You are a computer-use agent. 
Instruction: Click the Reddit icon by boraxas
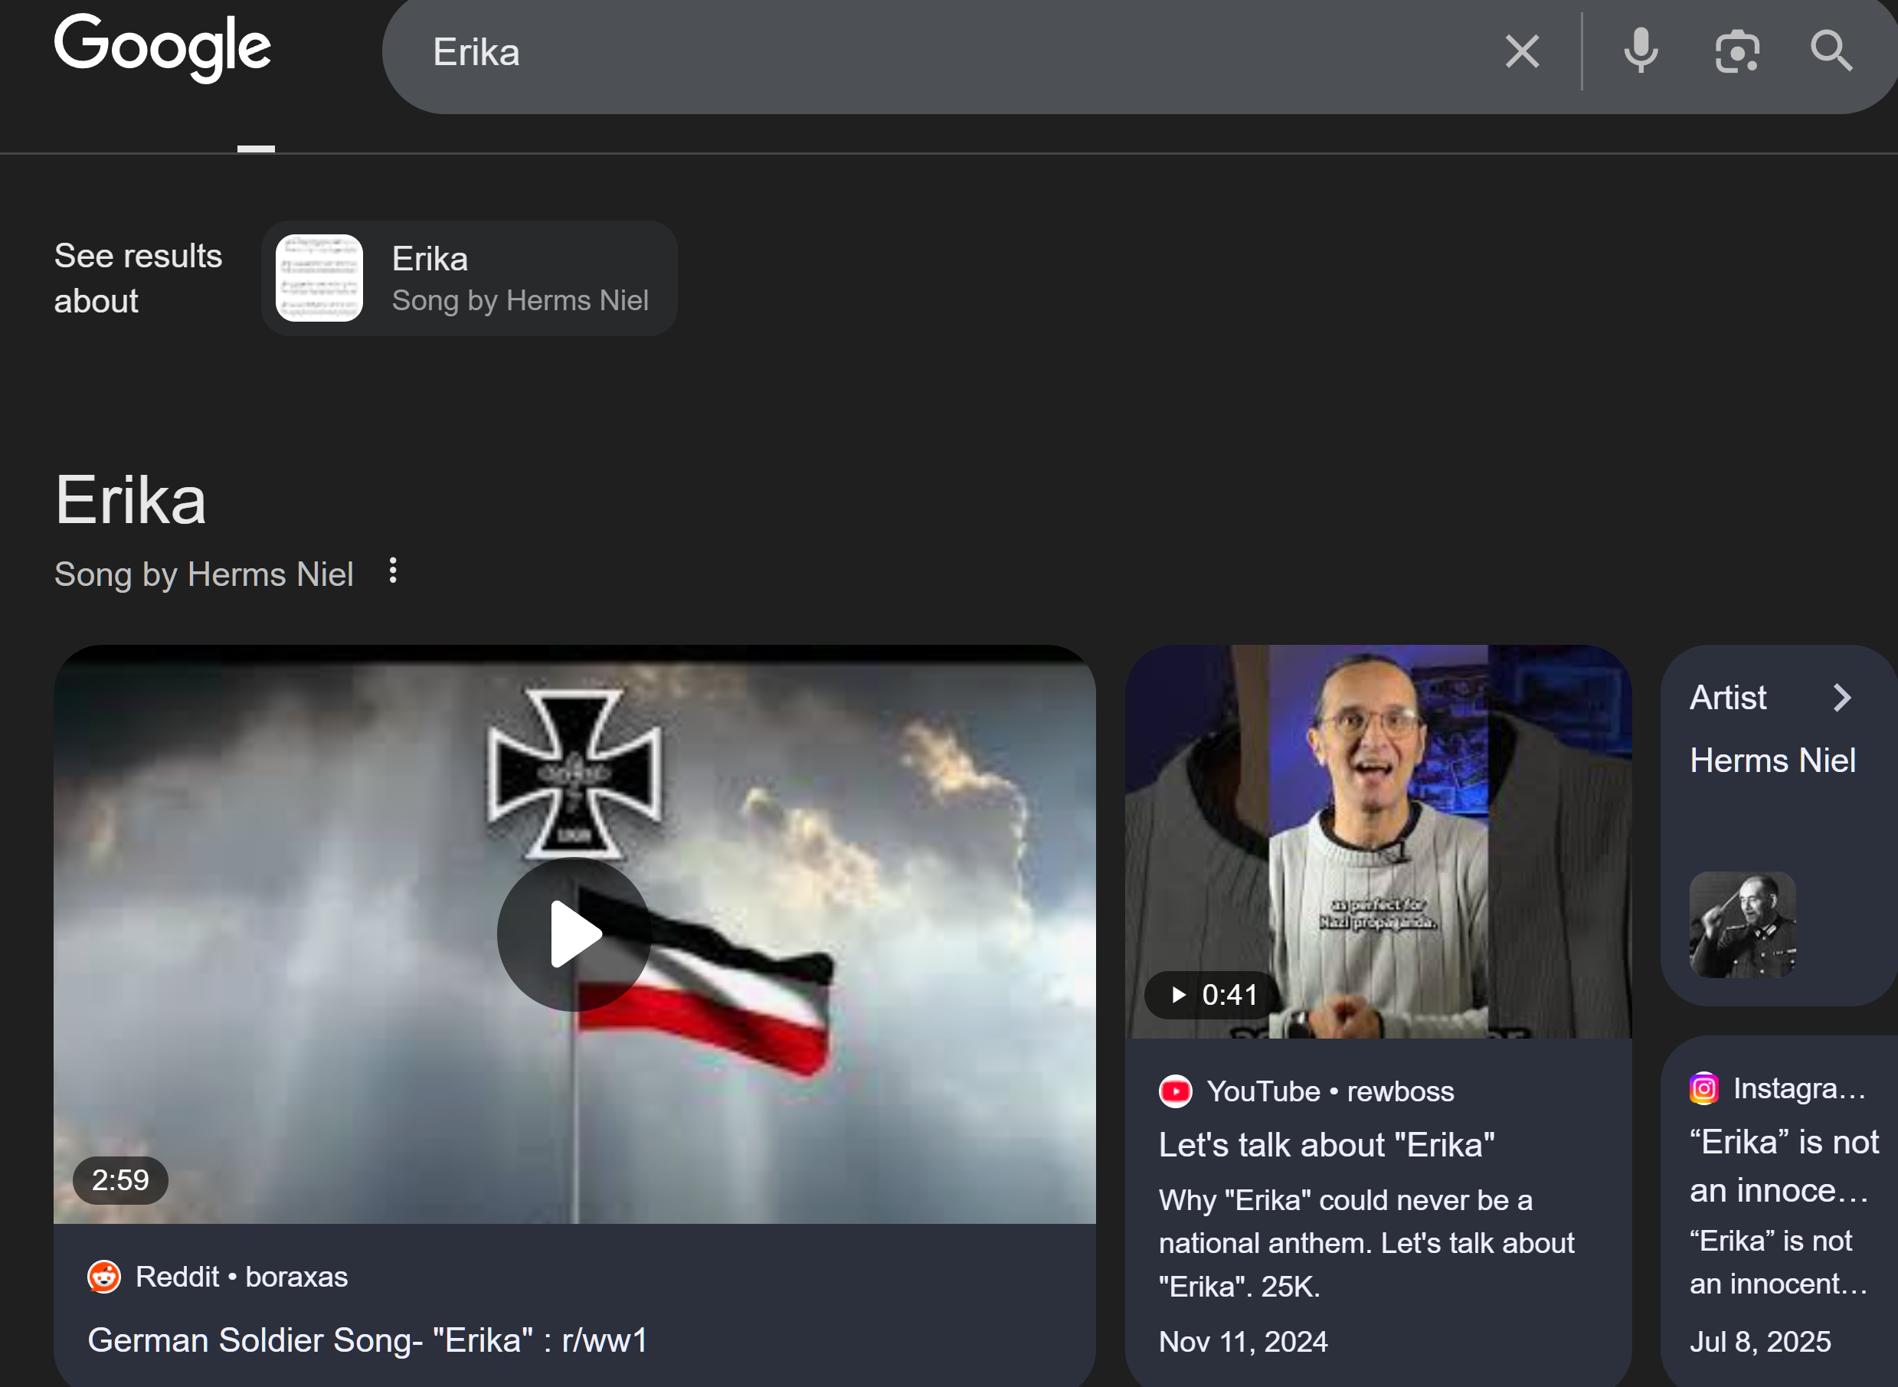104,1277
